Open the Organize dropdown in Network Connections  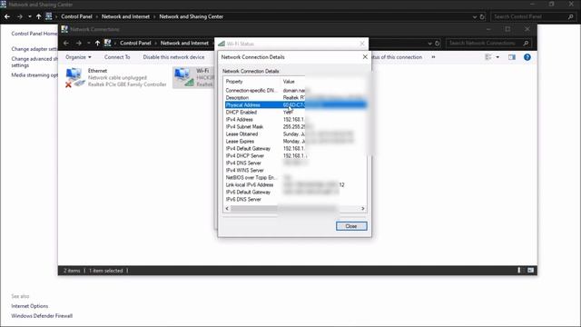[x=78, y=57]
